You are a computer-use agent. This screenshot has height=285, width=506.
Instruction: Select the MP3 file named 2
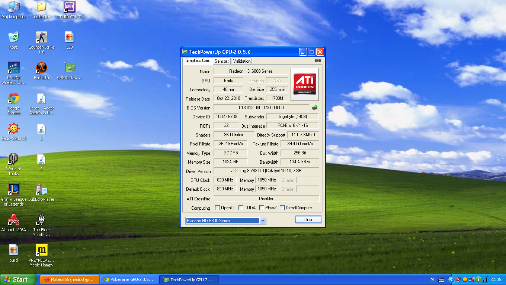pos(41,132)
